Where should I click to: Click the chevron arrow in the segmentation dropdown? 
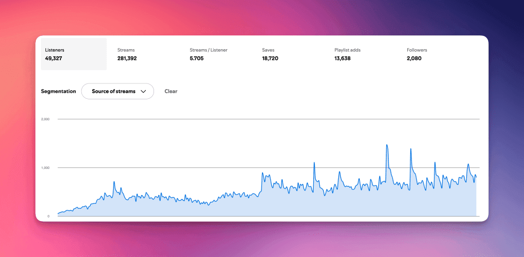click(x=143, y=92)
